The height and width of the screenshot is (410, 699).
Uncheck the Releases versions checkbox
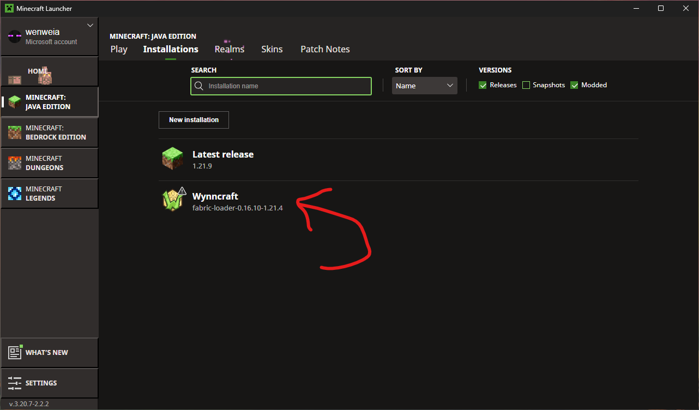point(483,85)
